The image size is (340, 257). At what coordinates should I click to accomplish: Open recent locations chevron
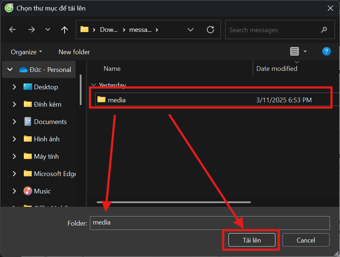click(x=48, y=30)
